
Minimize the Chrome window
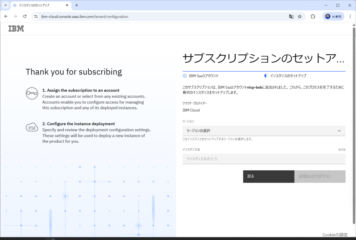click(x=326, y=5)
